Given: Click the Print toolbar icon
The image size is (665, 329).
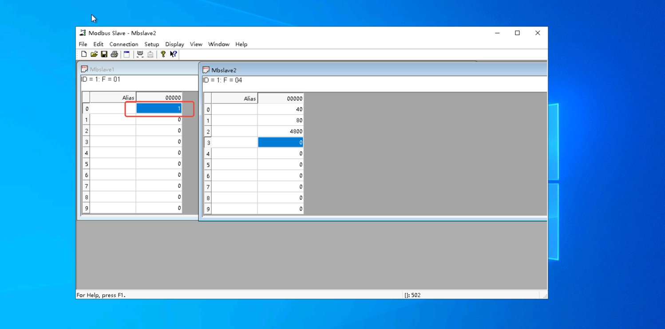Looking at the screenshot, I should click(115, 54).
